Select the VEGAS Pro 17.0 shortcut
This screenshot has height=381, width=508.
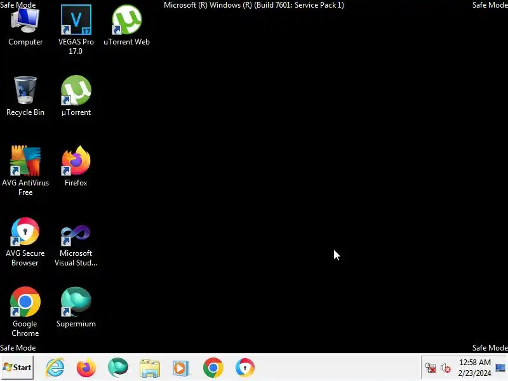(x=76, y=29)
